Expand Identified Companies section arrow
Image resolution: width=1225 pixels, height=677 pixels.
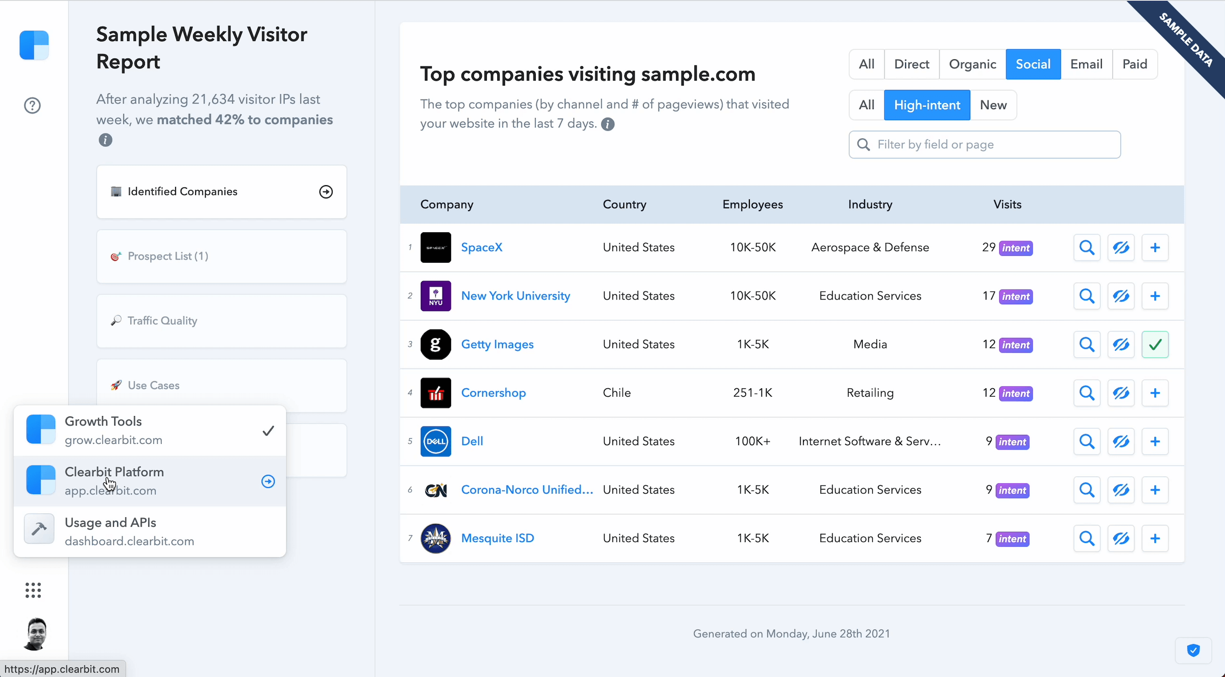[326, 191]
